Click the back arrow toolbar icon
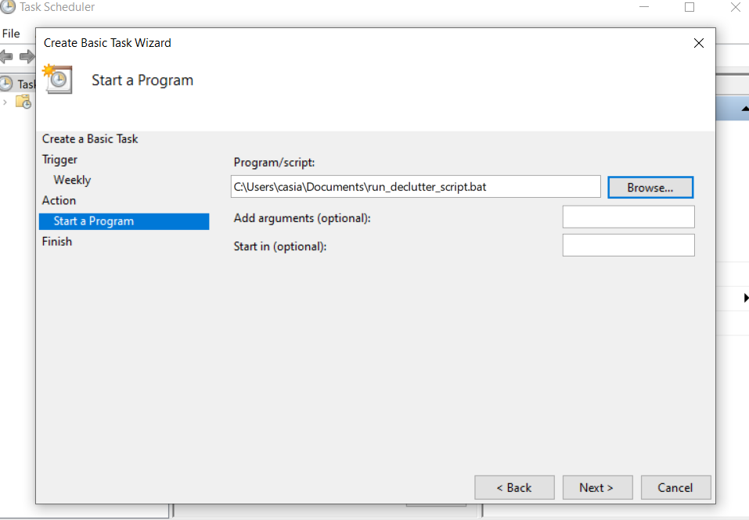The image size is (749, 520). pyautogui.click(x=6, y=57)
